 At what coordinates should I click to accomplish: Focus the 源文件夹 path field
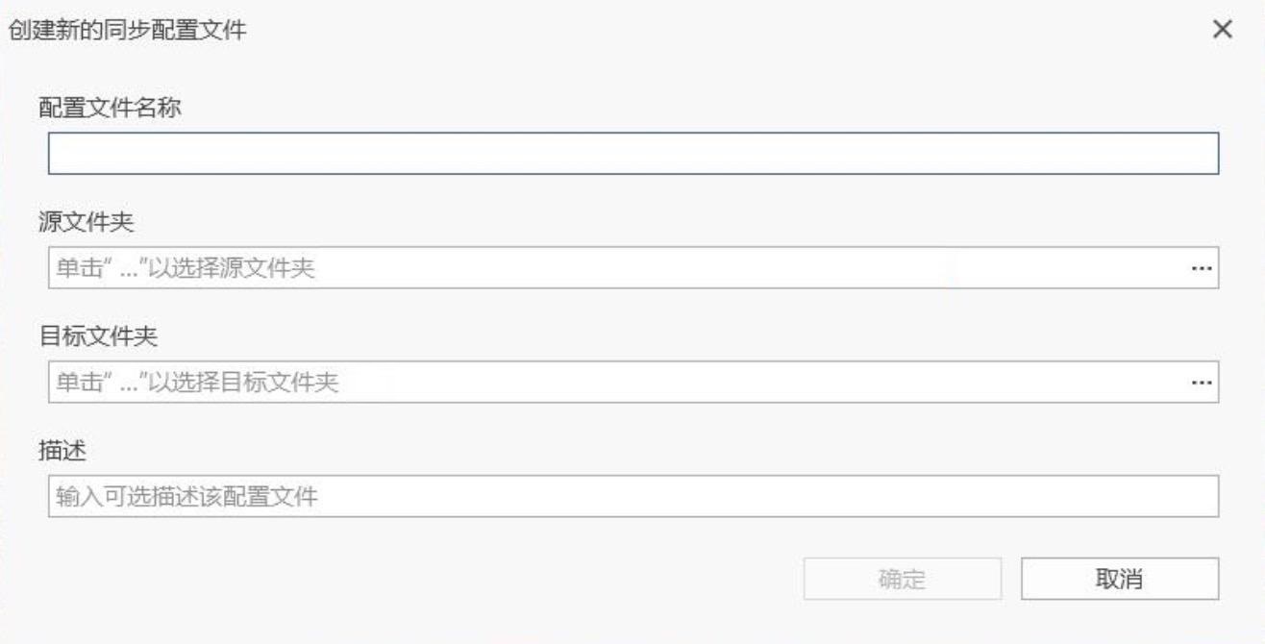click(615, 268)
